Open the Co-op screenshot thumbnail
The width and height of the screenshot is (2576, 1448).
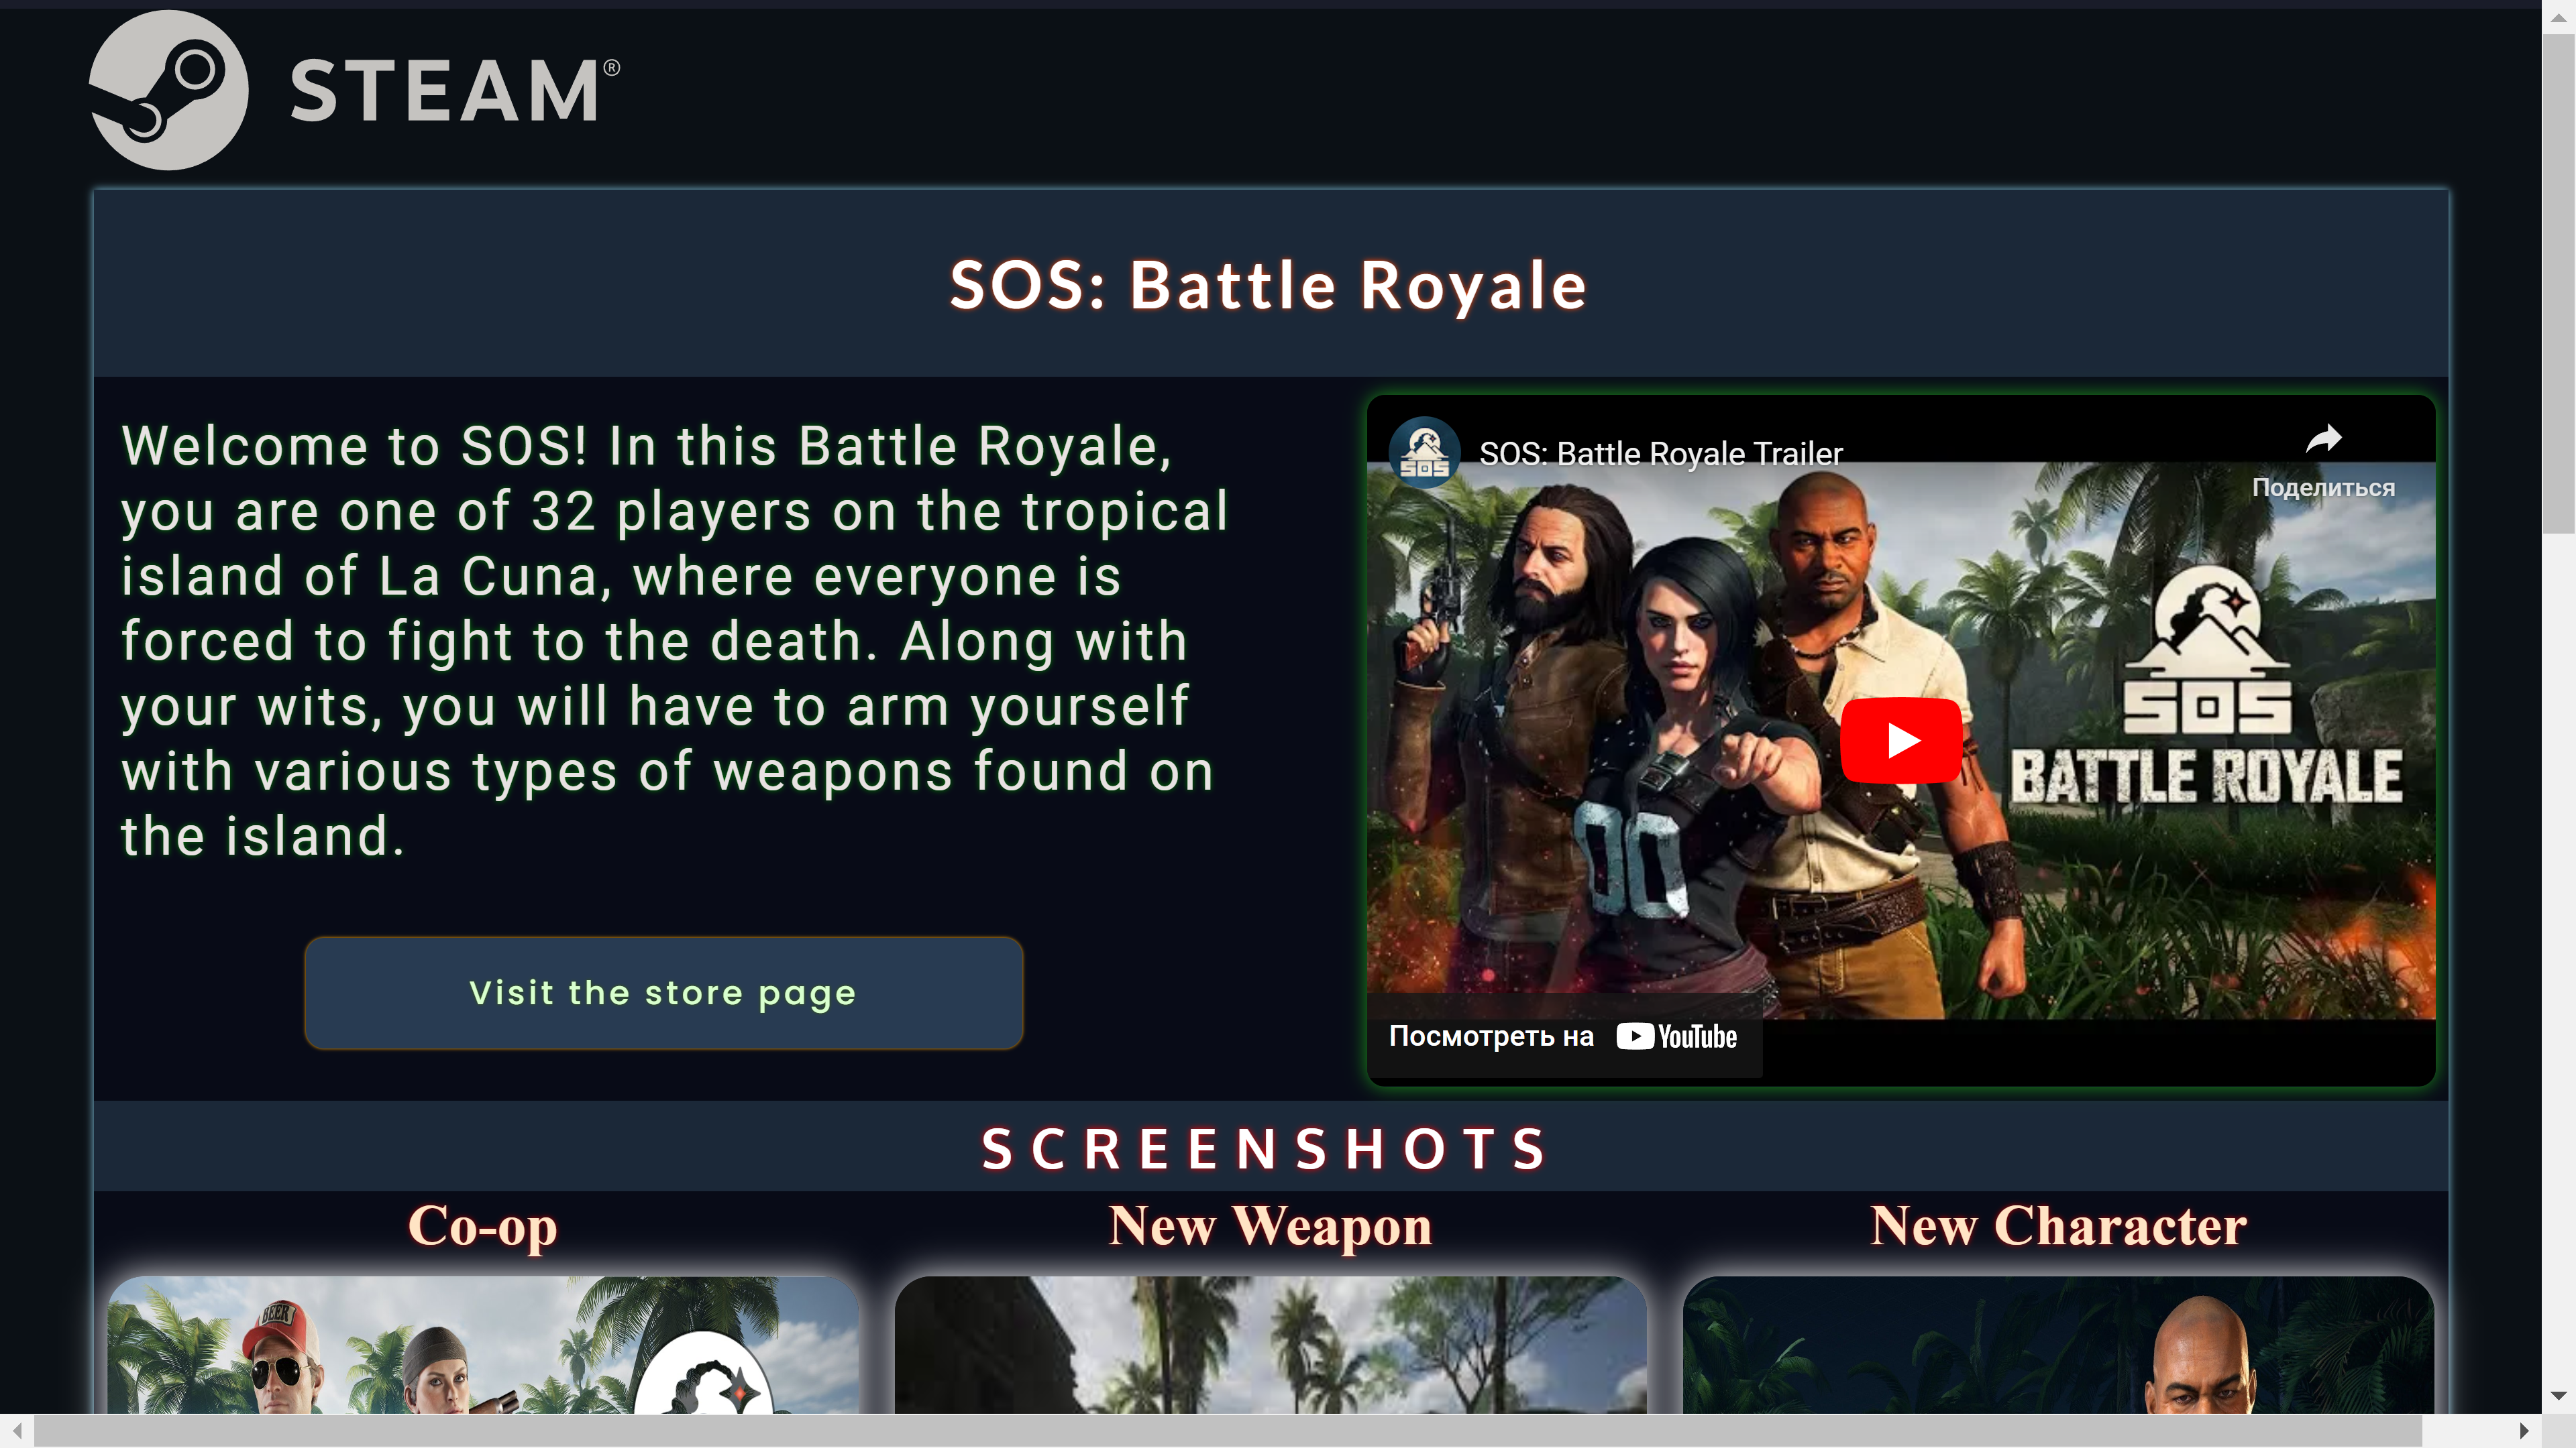[482, 1345]
